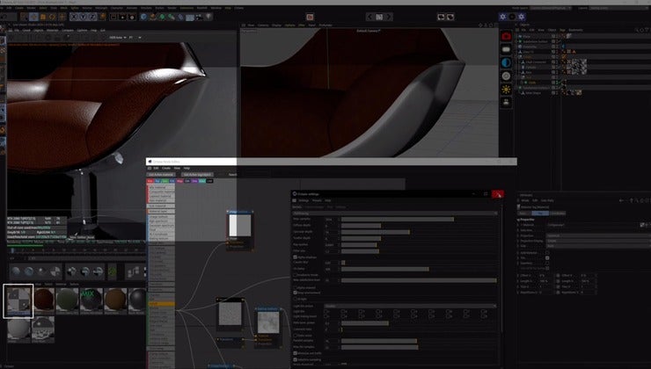The height and width of the screenshot is (369, 651).
Task: Click the Path term power slider bar
Action: (419, 323)
